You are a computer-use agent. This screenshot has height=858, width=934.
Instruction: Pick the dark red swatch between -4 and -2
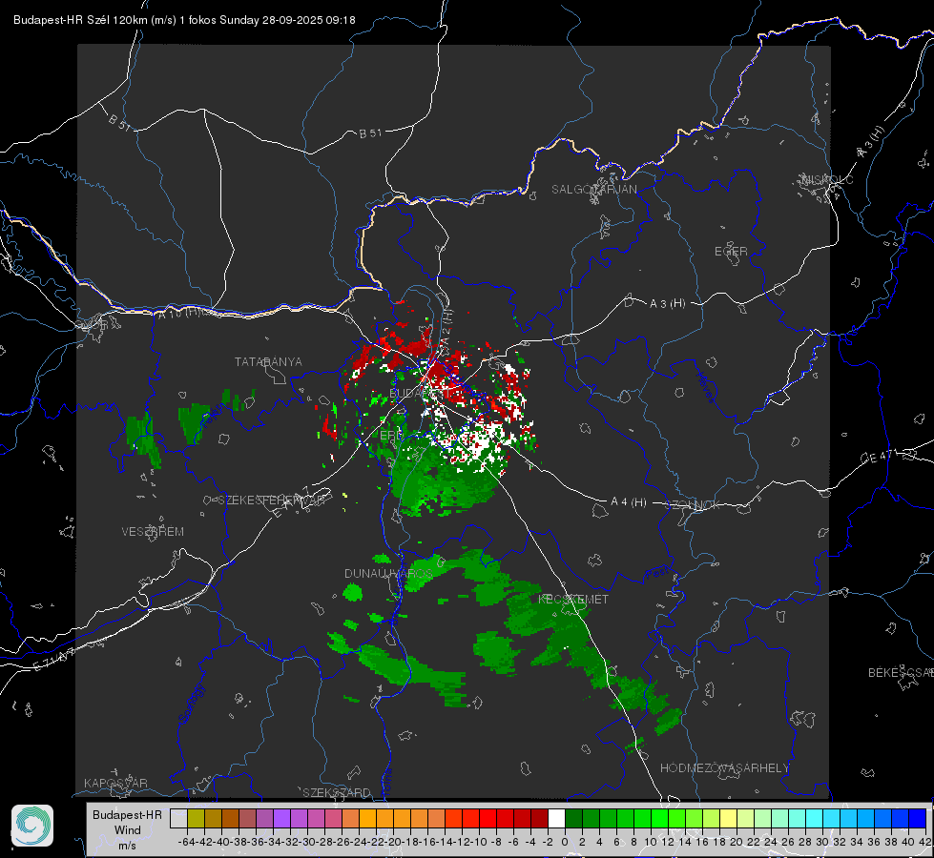(539, 818)
